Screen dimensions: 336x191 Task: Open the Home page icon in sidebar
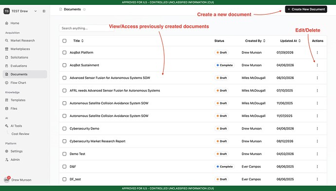[7, 23]
